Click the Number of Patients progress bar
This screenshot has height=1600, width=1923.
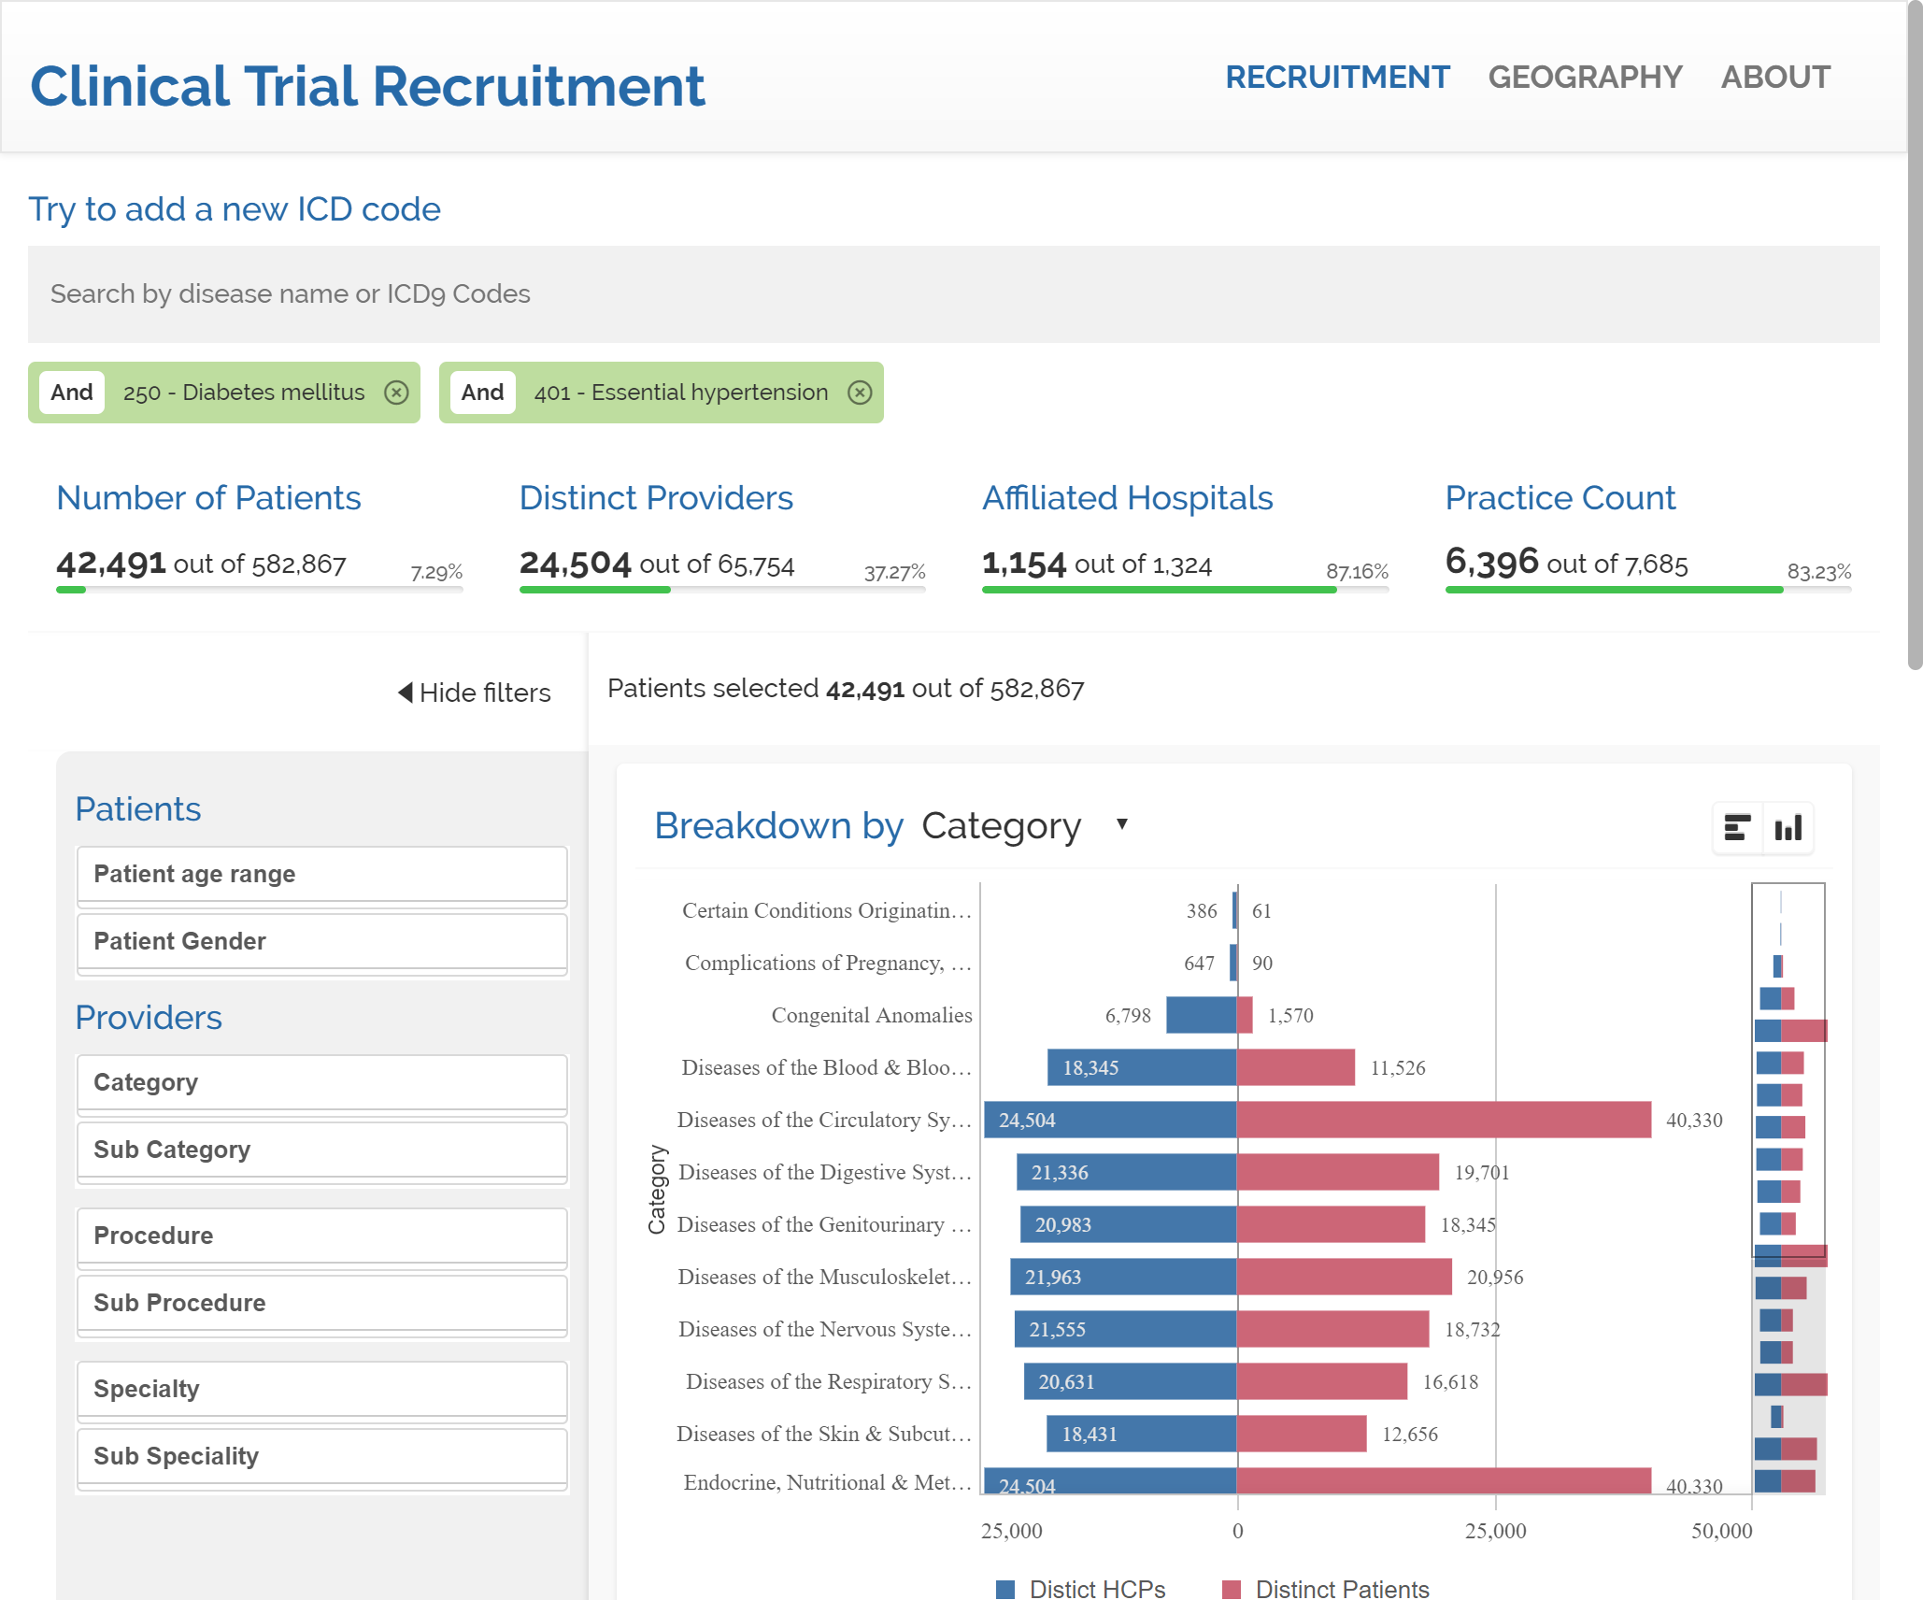tap(260, 590)
